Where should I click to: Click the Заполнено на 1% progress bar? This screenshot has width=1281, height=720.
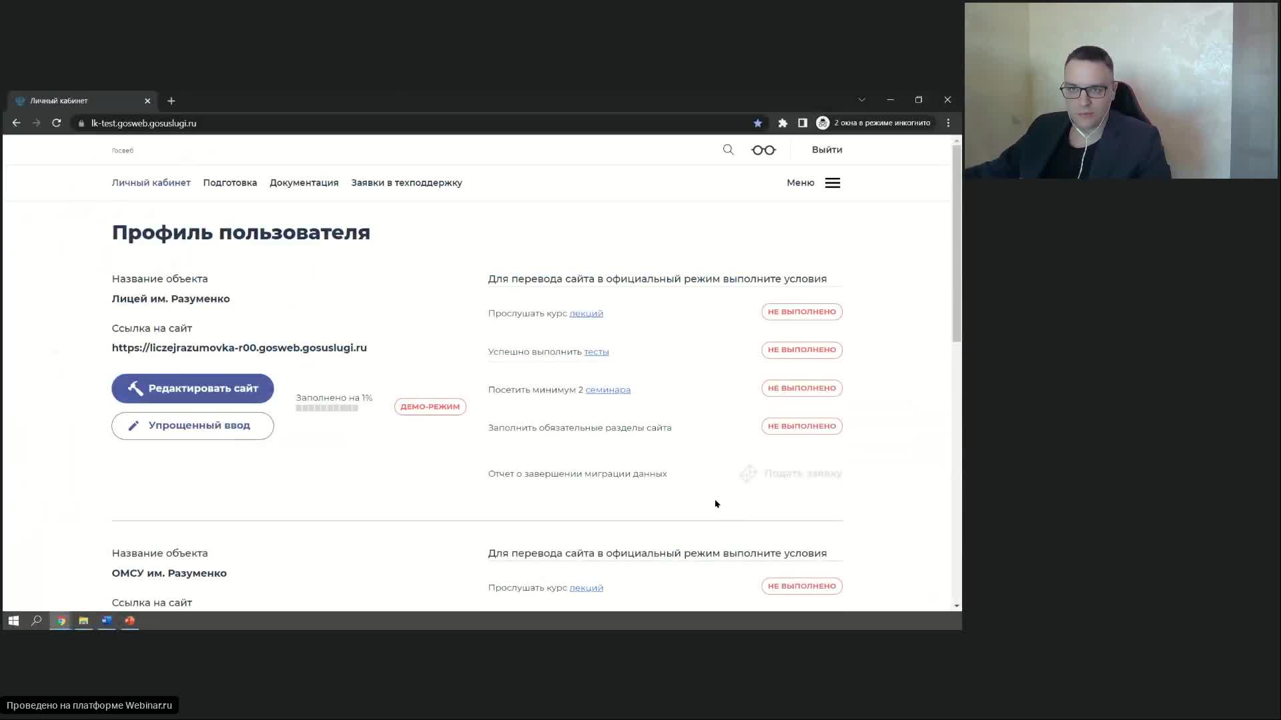(327, 408)
